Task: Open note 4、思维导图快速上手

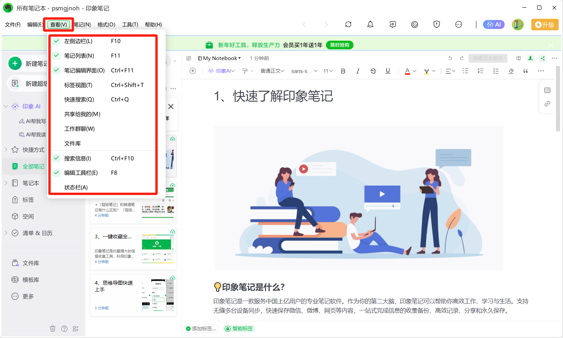Action: (133, 295)
